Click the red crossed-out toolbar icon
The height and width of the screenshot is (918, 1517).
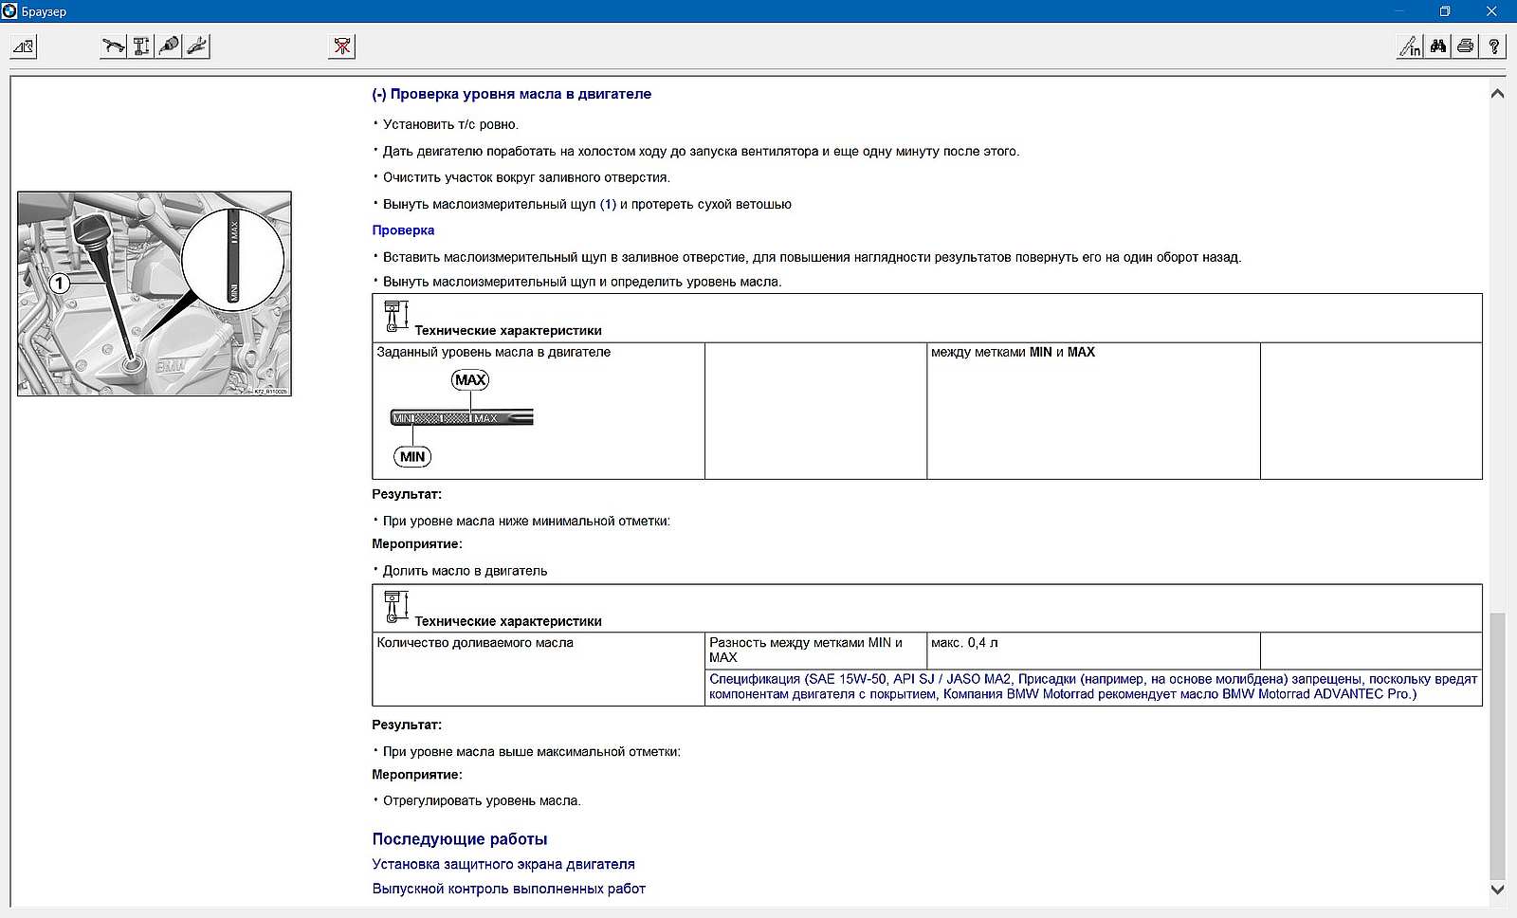(342, 46)
